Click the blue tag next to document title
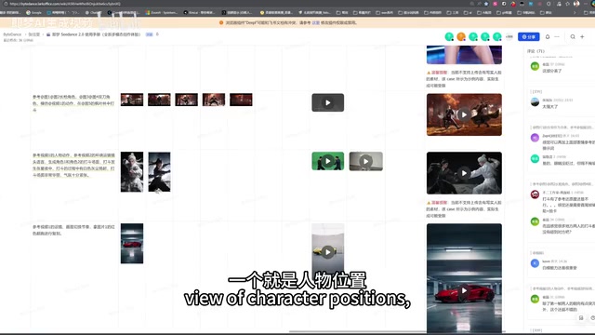 pyautogui.click(x=149, y=34)
